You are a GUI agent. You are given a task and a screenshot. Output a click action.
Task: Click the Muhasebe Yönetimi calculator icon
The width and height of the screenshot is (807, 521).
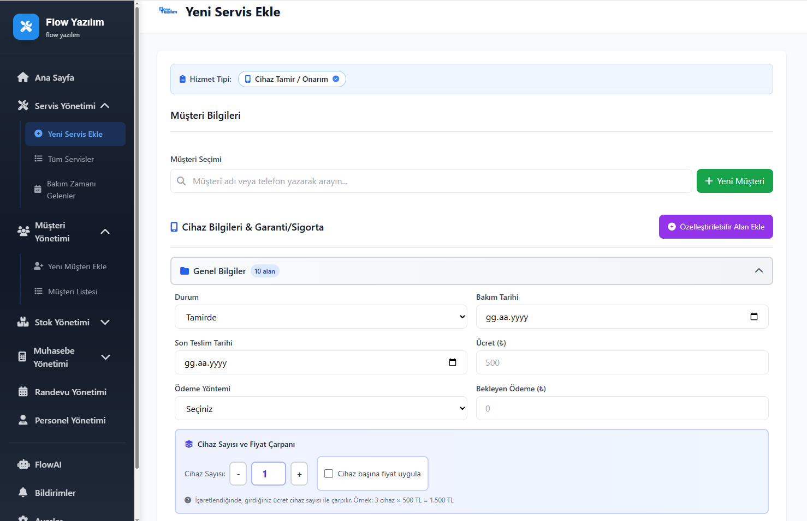click(22, 357)
